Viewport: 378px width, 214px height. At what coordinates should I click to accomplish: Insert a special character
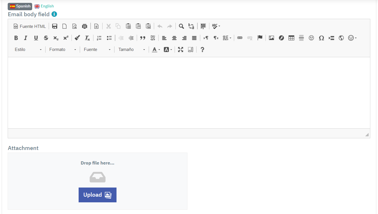pyautogui.click(x=321, y=38)
